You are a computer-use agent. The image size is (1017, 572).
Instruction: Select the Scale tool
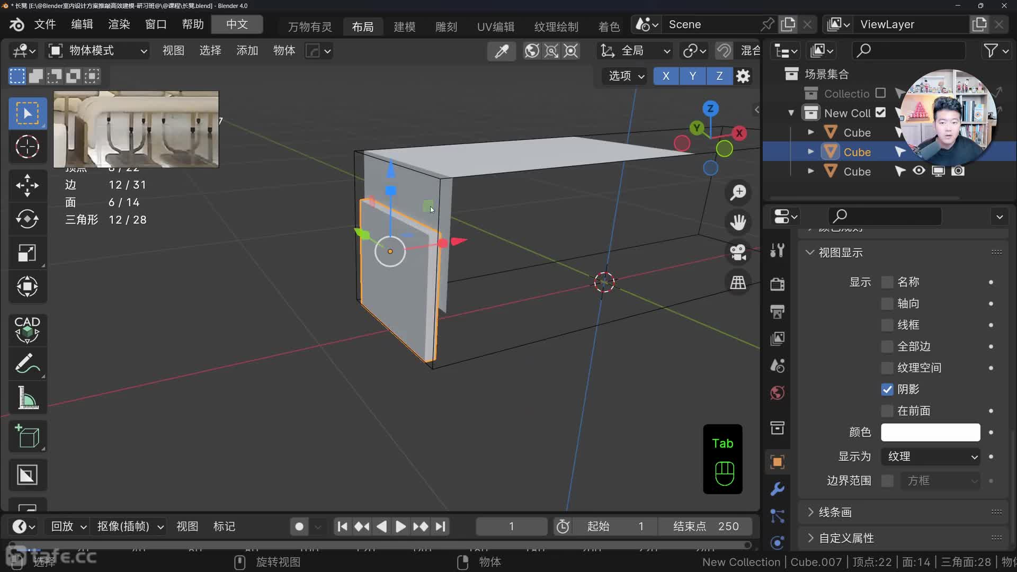(27, 253)
